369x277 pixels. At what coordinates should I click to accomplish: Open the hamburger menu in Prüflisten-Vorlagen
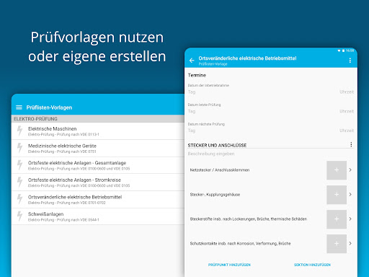point(19,107)
